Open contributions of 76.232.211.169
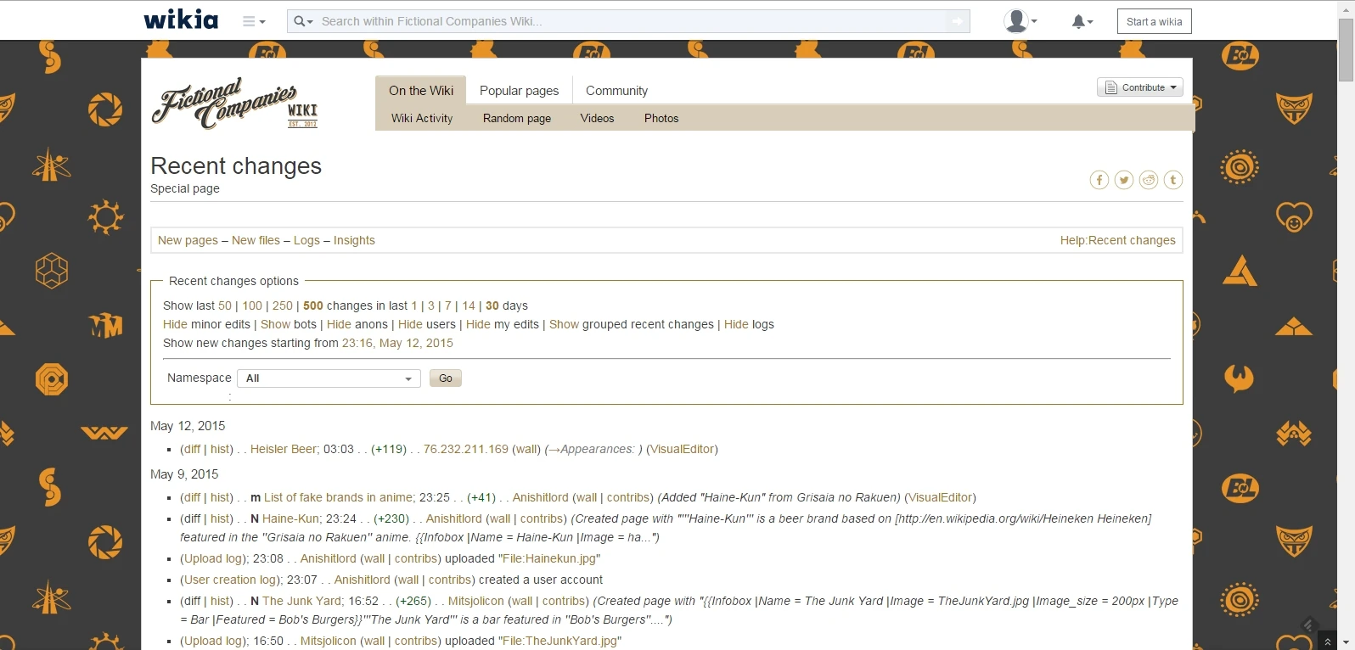 (466, 449)
